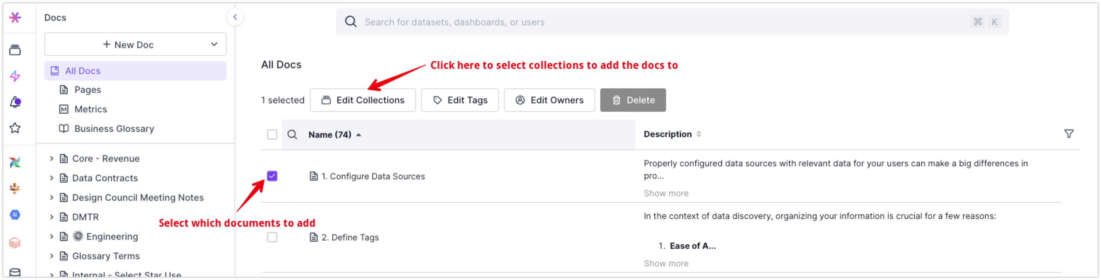Screen dimensions: 1101x280
Task: Click the search magnifier in Name column
Action: pyautogui.click(x=292, y=135)
